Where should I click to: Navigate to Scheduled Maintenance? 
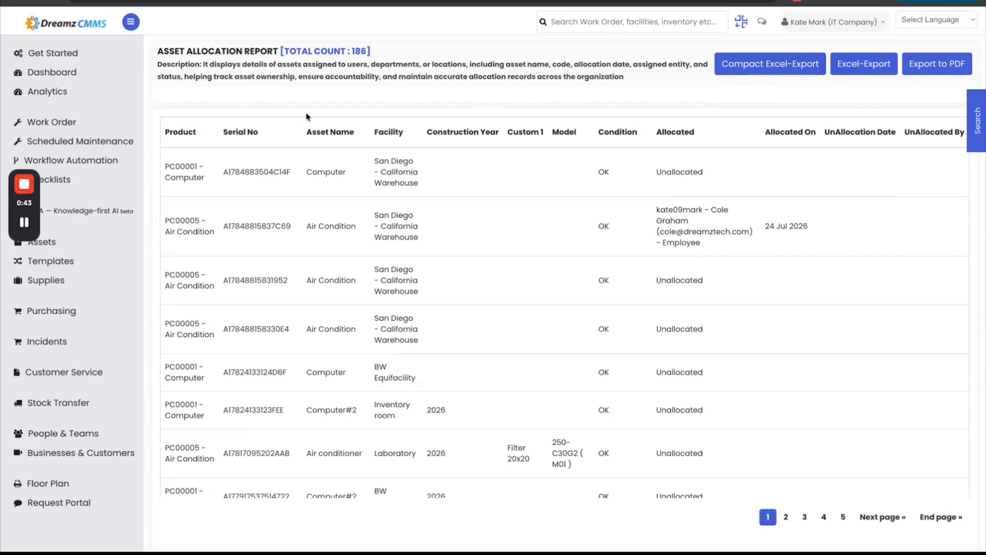pos(80,141)
